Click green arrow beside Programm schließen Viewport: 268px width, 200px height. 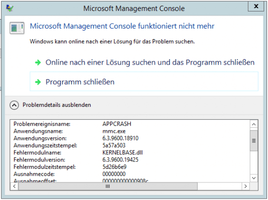coord(38,82)
